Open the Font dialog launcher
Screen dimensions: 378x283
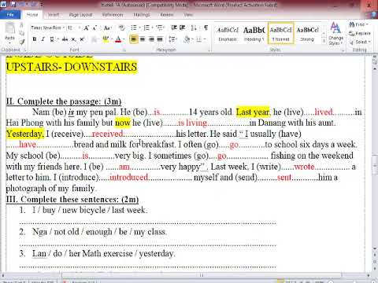click(124, 50)
